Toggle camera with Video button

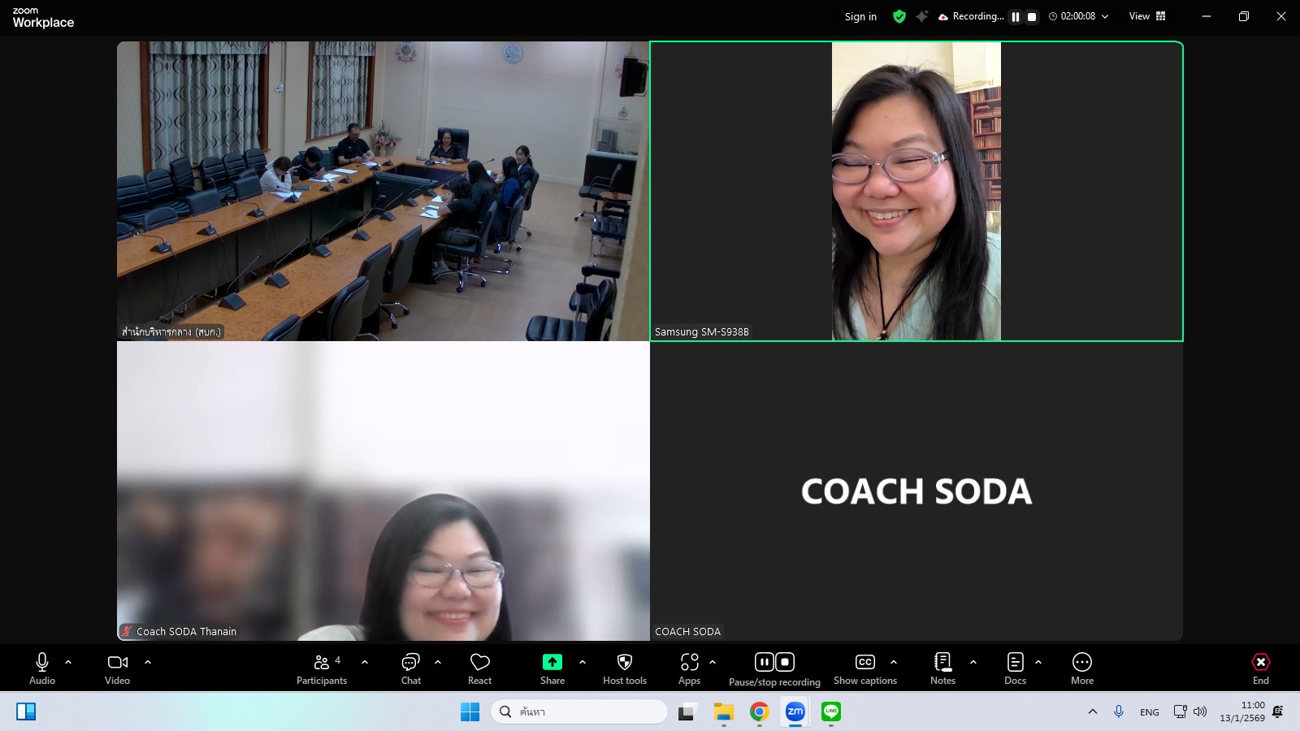click(118, 668)
